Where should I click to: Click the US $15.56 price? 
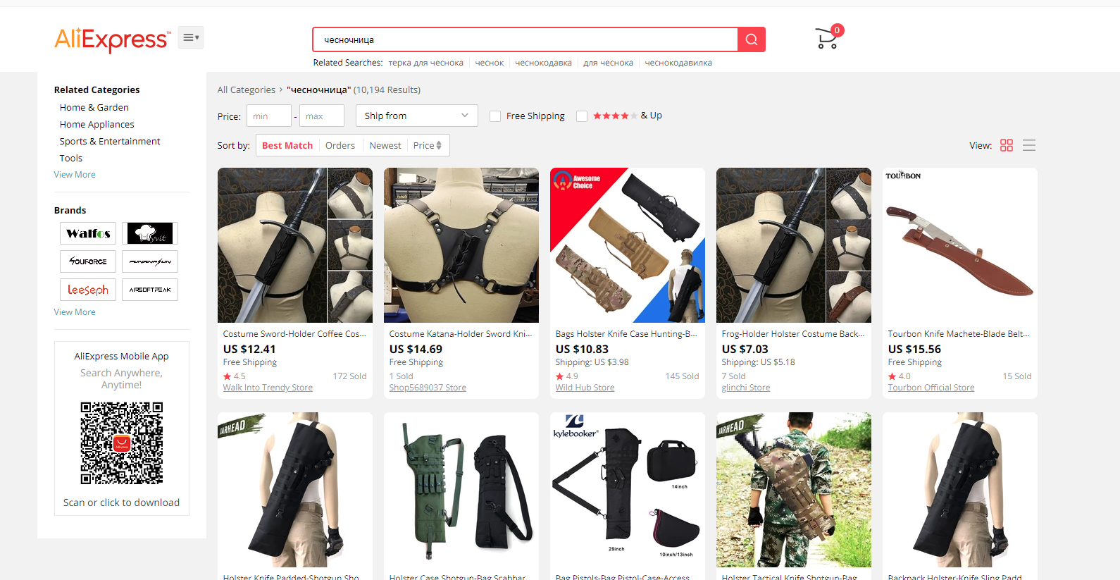tap(914, 349)
